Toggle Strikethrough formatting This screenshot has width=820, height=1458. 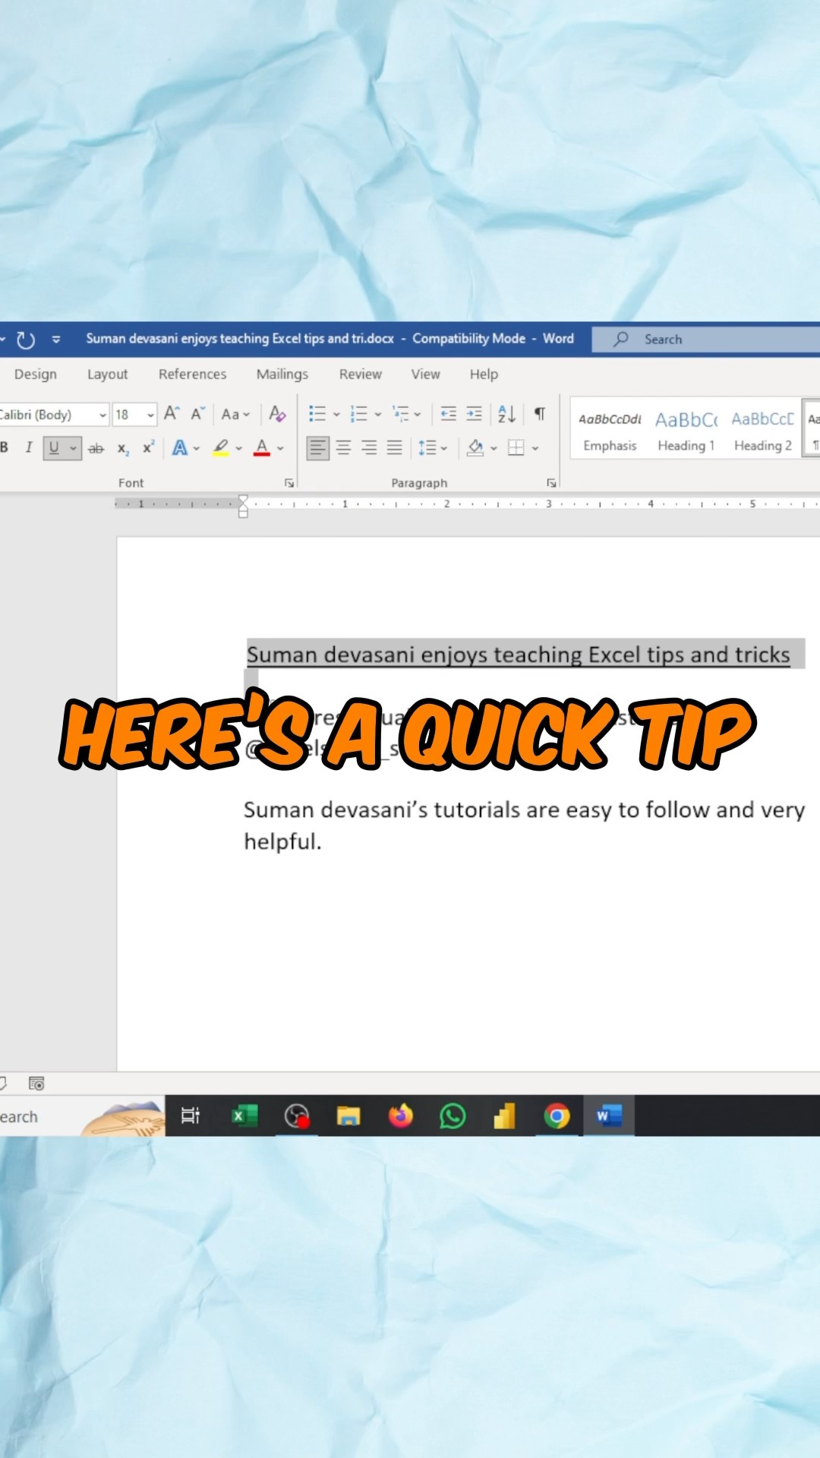click(96, 448)
